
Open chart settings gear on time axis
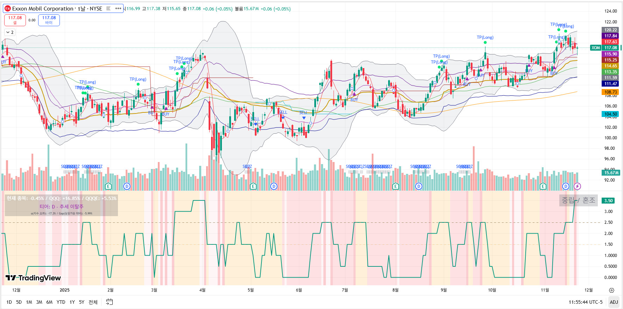pyautogui.click(x=611, y=290)
